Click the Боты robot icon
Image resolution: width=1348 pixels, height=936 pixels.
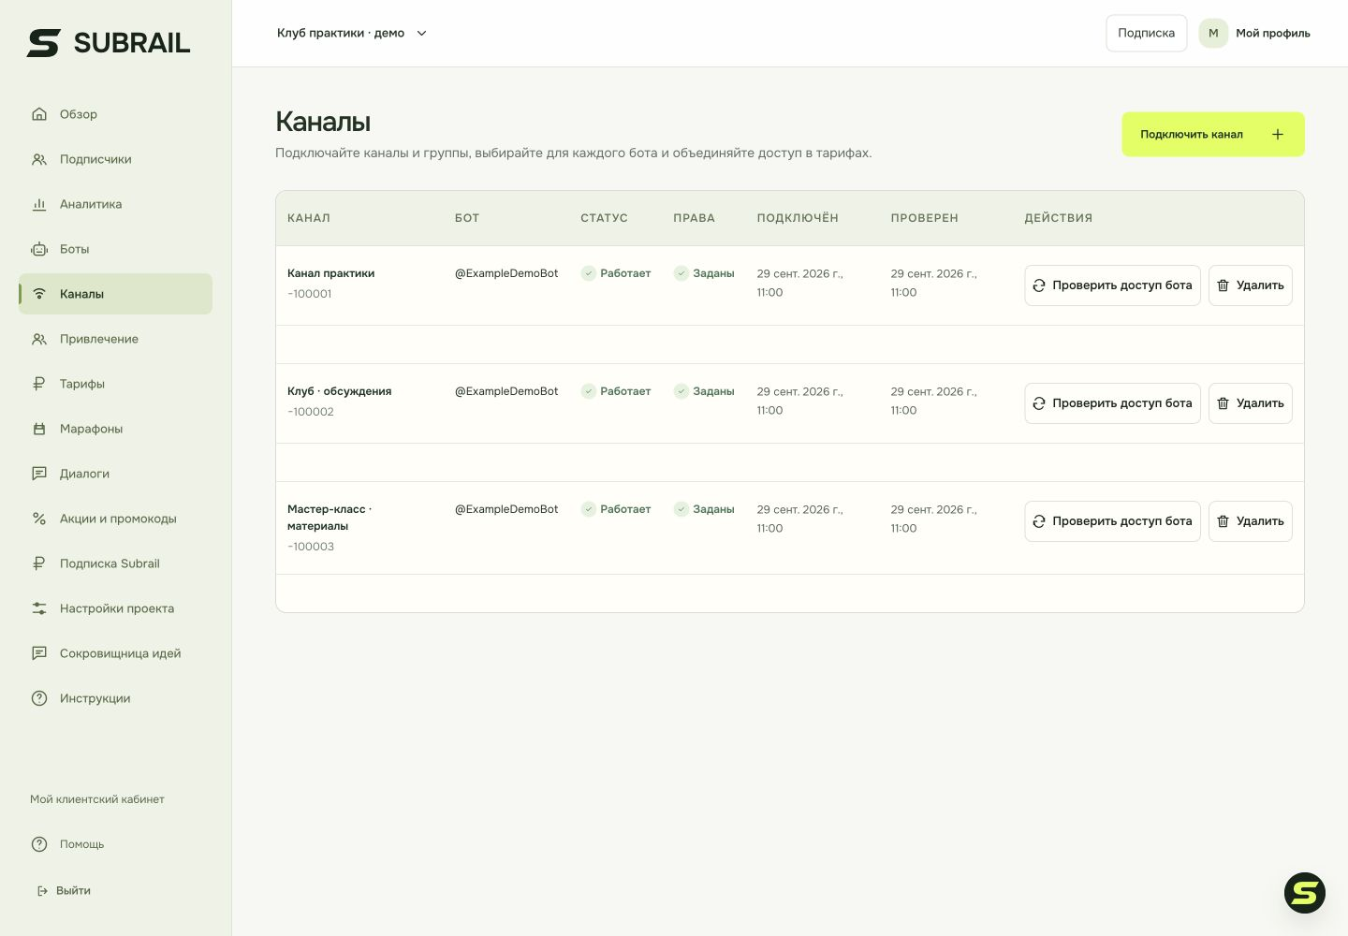[x=39, y=249]
